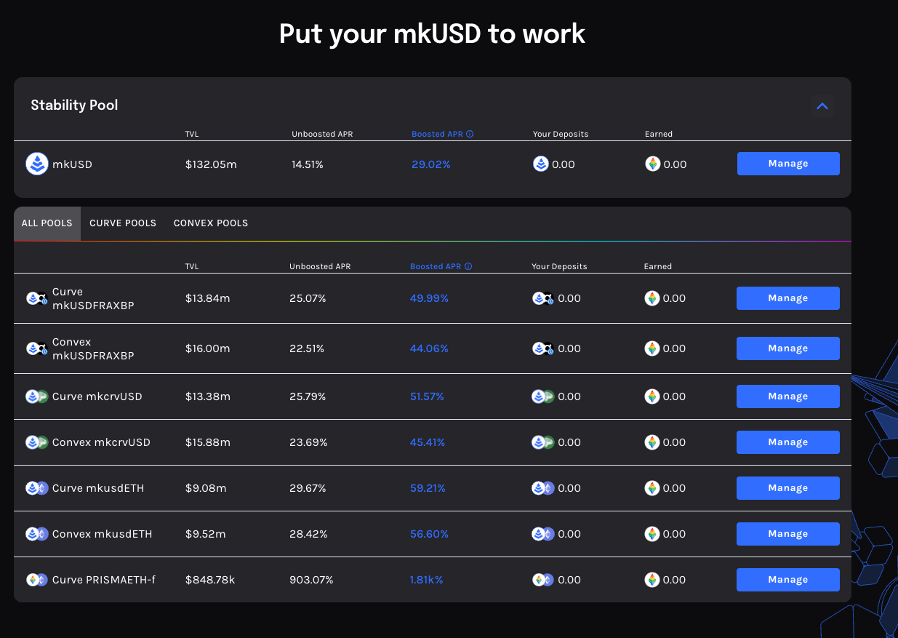898x638 pixels.
Task: Click the Curve mkusdETH pool pair icon
Action: 37,488
